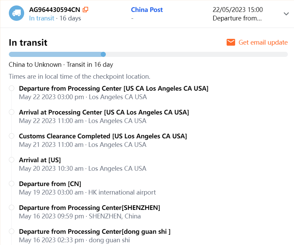Click the tracking number AG964430594CN text

point(54,10)
